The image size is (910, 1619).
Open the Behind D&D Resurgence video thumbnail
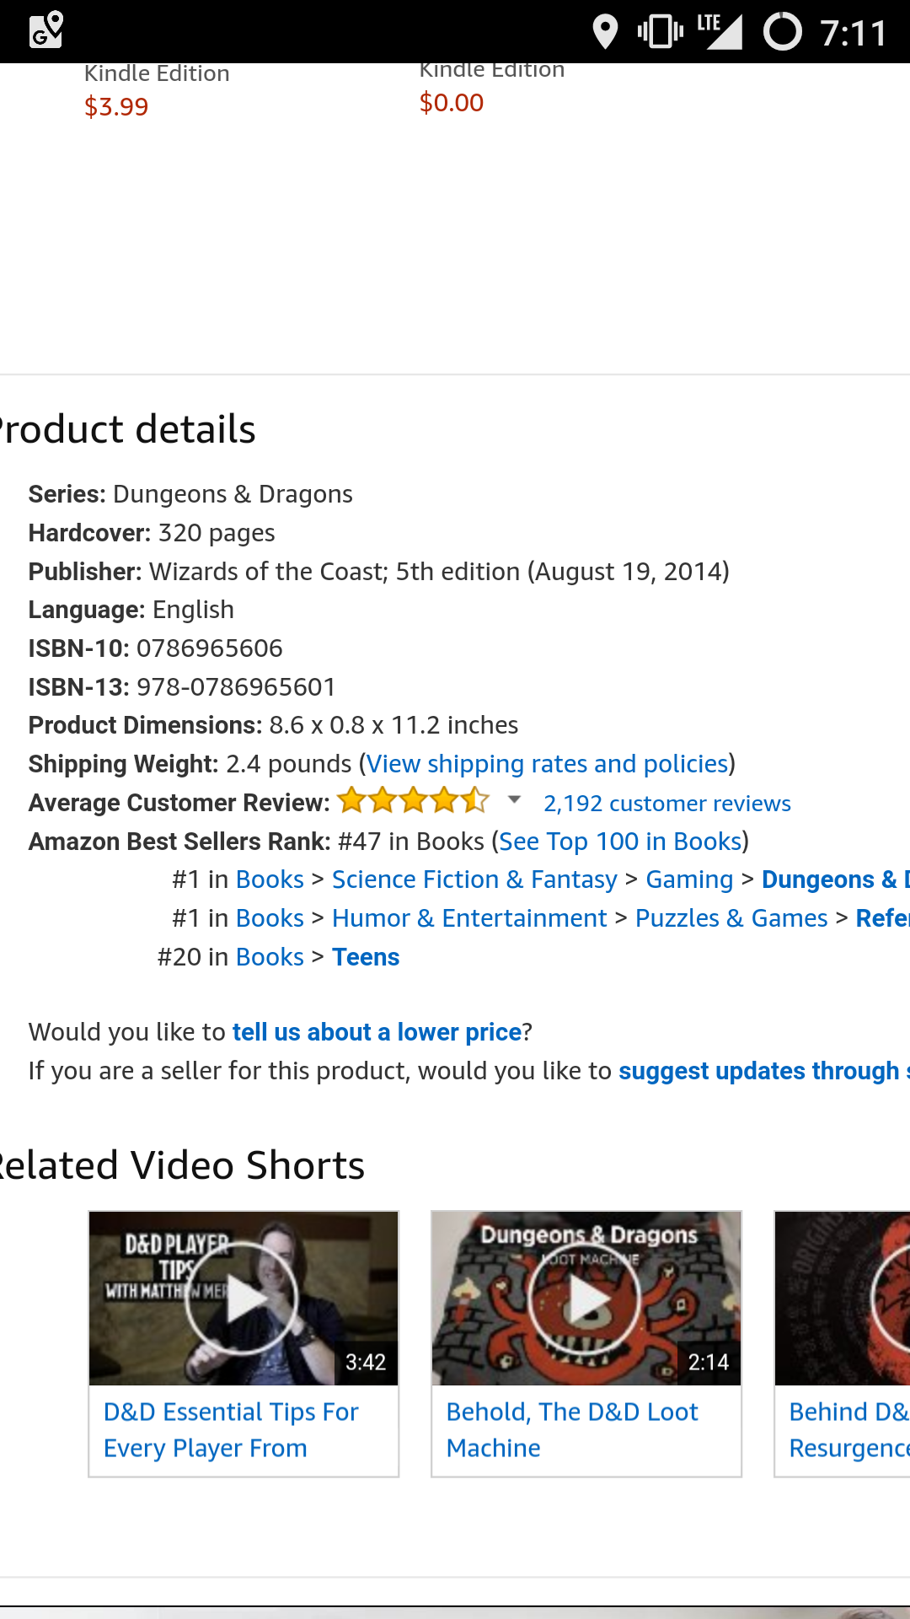(843, 1299)
